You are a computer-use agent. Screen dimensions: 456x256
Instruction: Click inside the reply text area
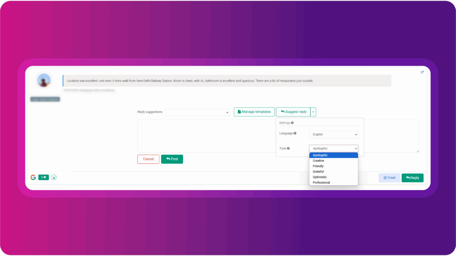(205, 136)
